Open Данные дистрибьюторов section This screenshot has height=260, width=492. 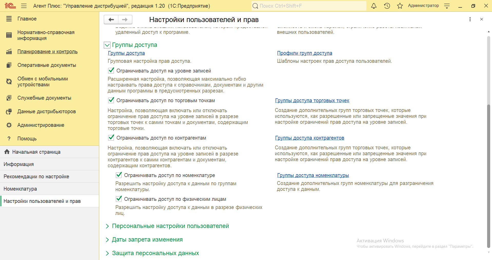click(x=47, y=111)
